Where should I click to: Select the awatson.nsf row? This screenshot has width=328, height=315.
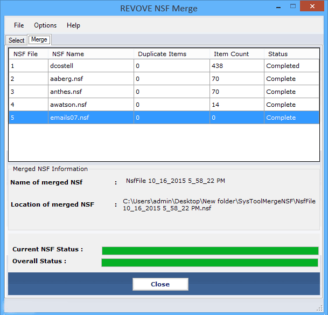pos(164,105)
